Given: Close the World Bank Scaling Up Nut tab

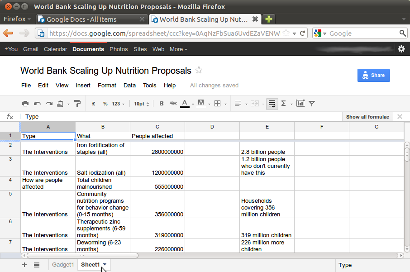Looking at the screenshot, I should (255, 19).
